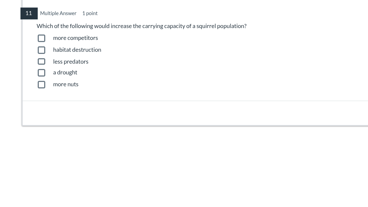
Task: Click the area right of the '1 point' label
Action: click(135, 13)
